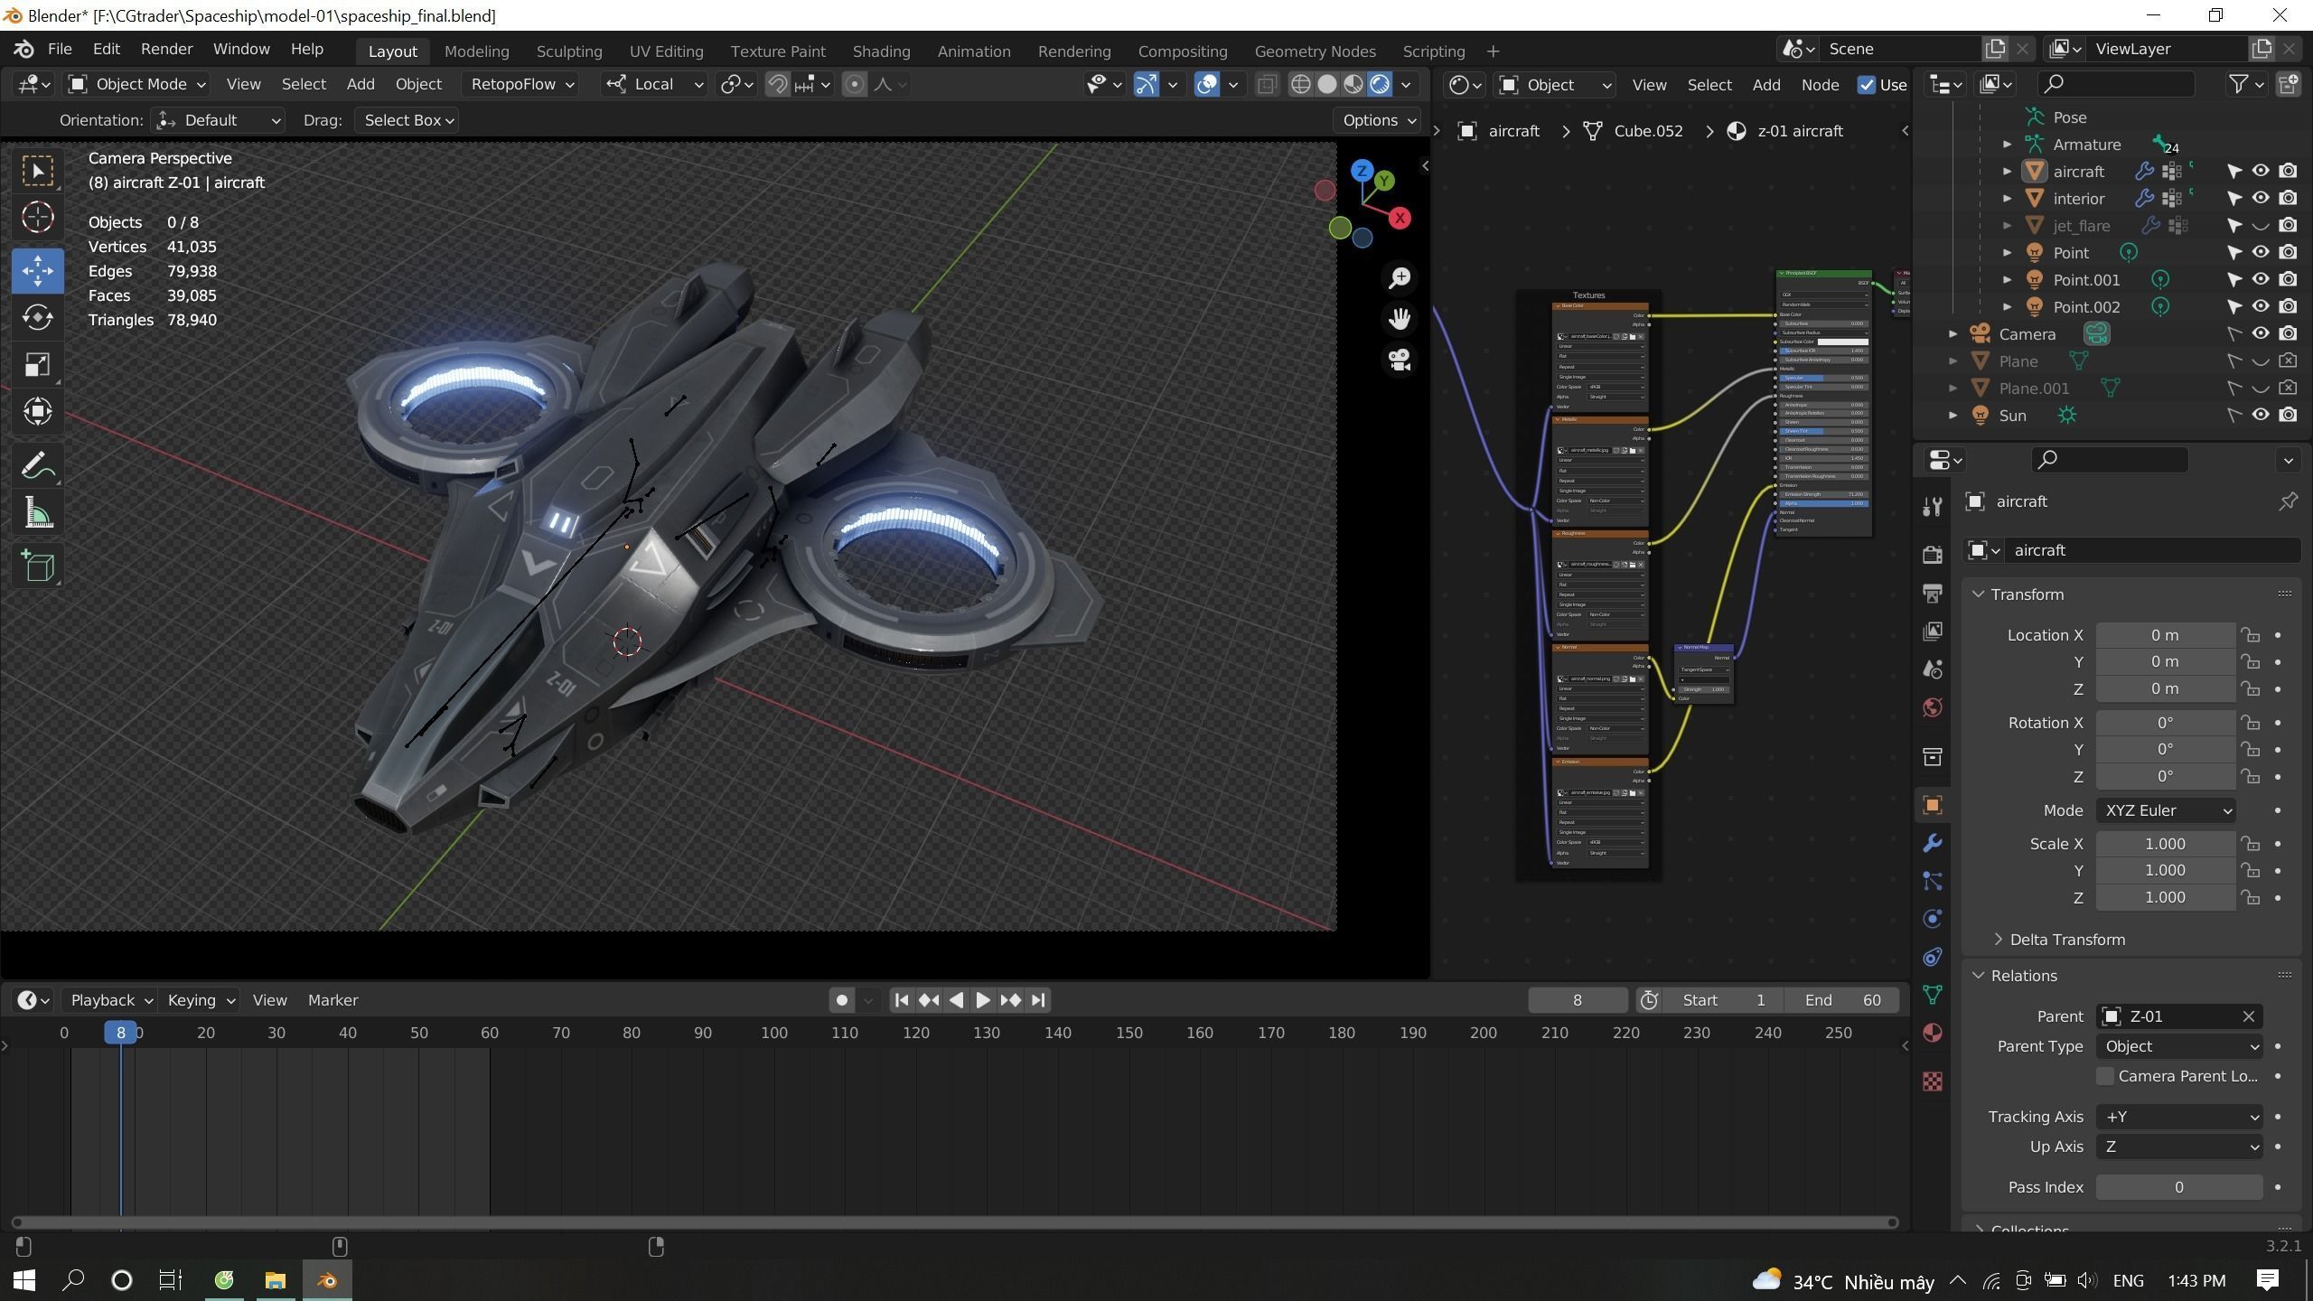Expand the Camera outliner item

pos(1952,334)
